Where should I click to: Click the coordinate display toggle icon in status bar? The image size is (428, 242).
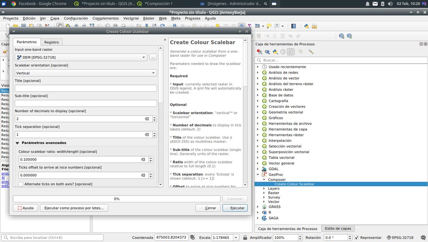pos(192,237)
